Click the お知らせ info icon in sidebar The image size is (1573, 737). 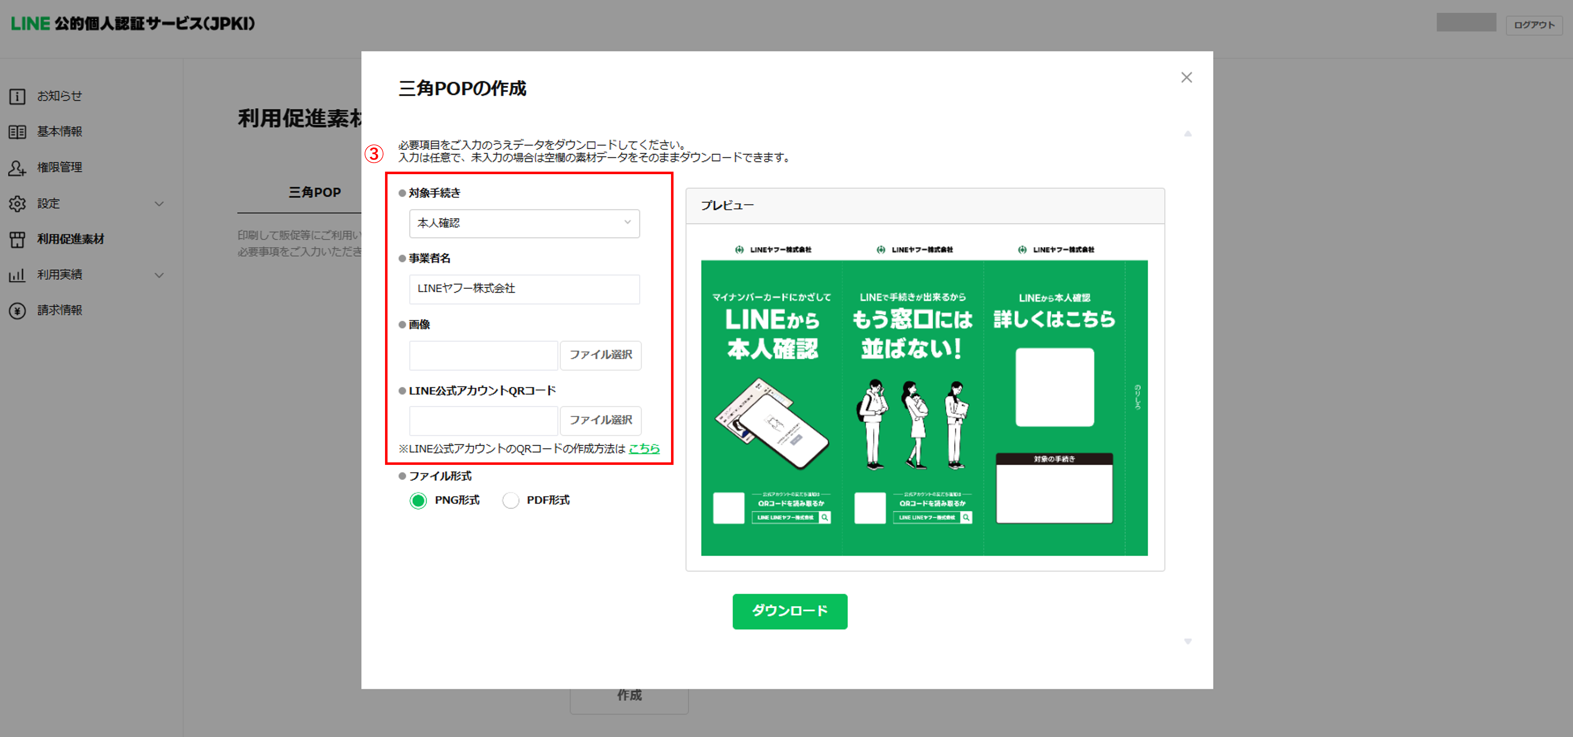17,97
